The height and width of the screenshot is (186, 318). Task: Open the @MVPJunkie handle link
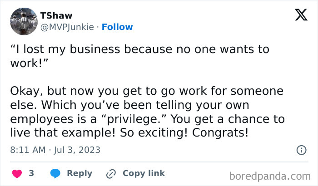pos(67,27)
